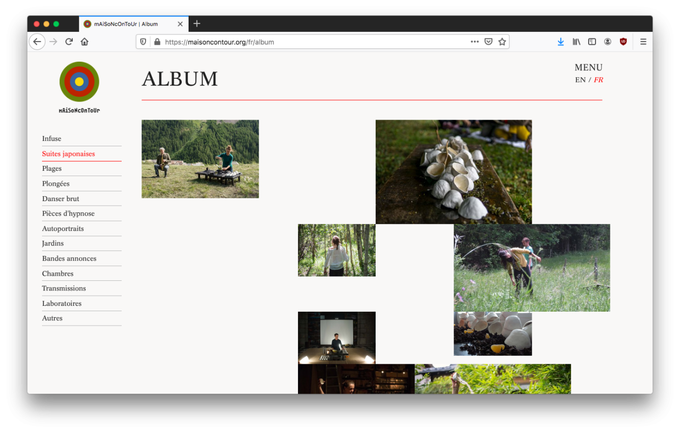Select Danser brut in the sidebar
The height and width of the screenshot is (433, 680).
pos(61,199)
